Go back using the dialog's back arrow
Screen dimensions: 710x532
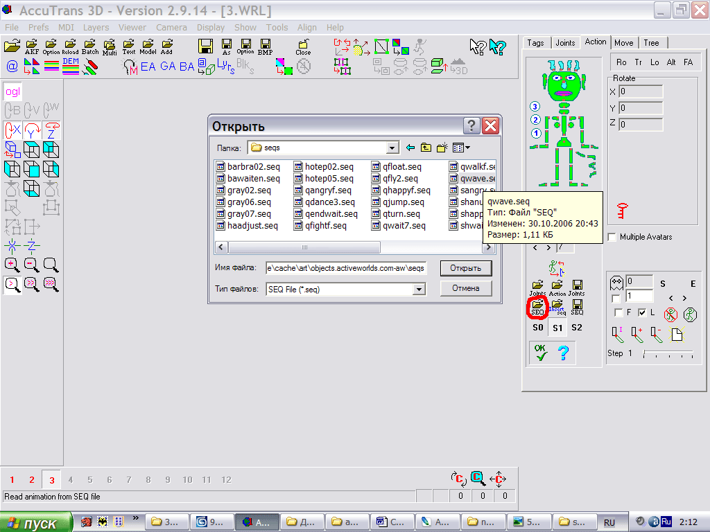(x=410, y=148)
